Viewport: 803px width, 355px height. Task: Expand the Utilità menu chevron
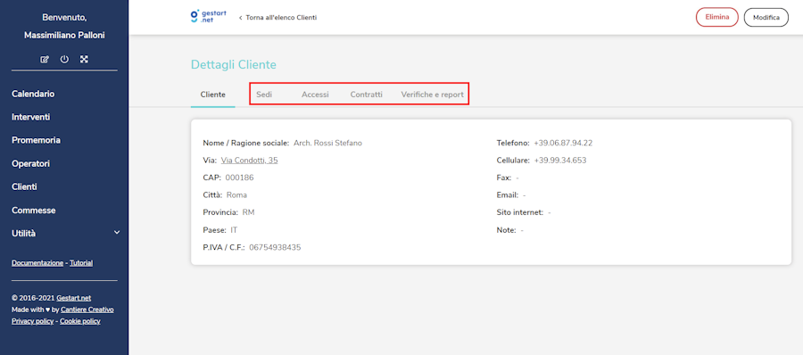[x=117, y=233]
